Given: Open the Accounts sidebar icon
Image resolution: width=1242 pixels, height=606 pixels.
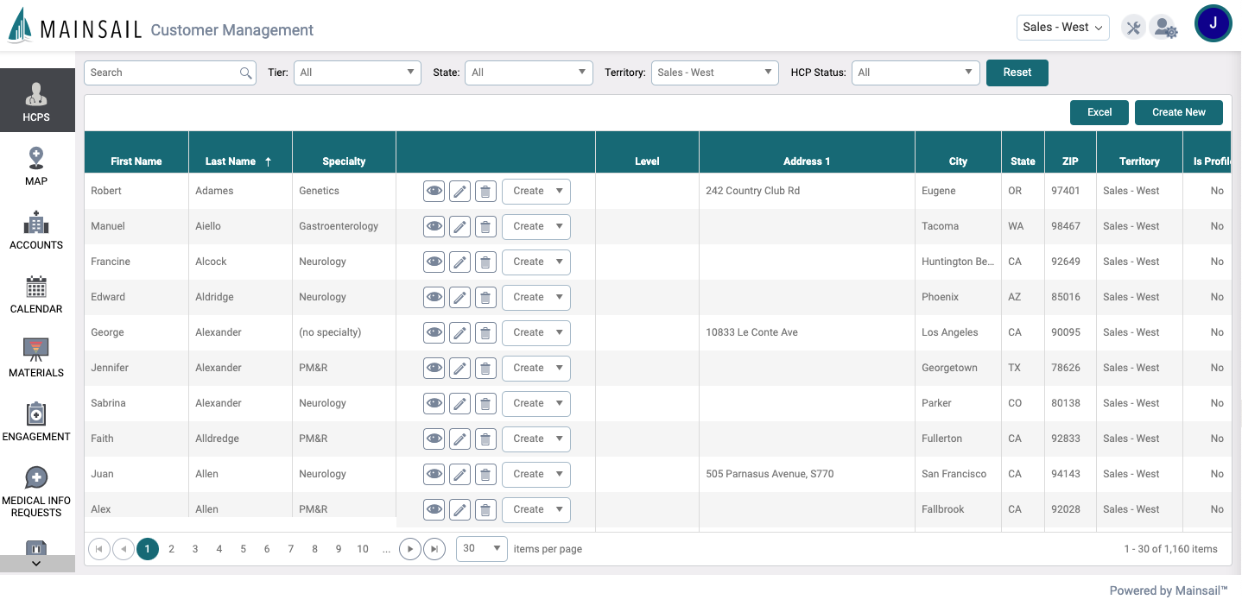Looking at the screenshot, I should tap(36, 230).
